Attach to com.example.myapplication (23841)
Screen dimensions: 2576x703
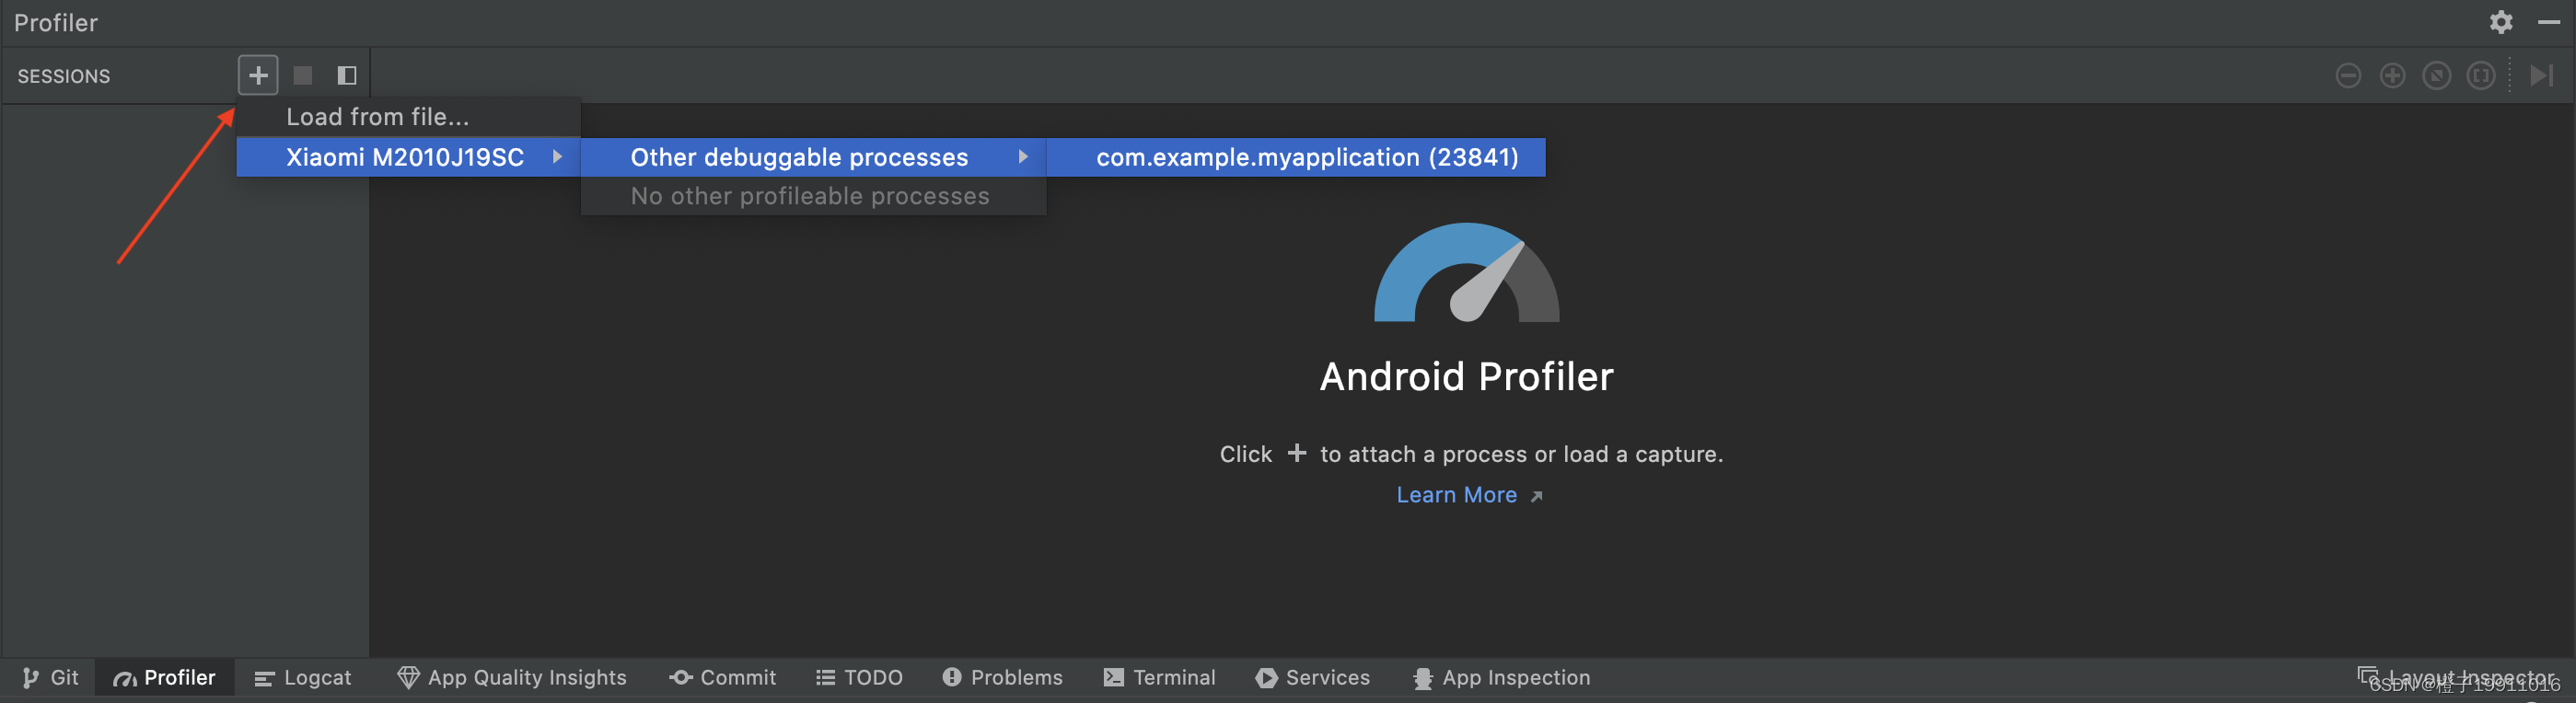[x=1296, y=157]
